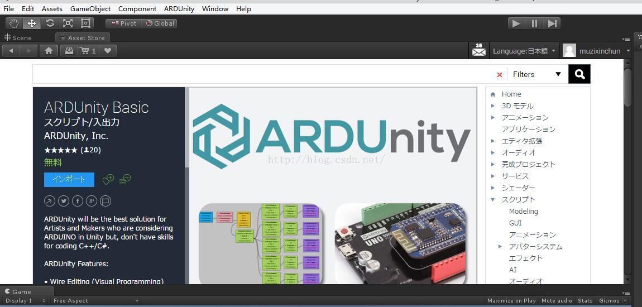Open the Assets menu
Screen dimensions: 642x307
point(52,8)
